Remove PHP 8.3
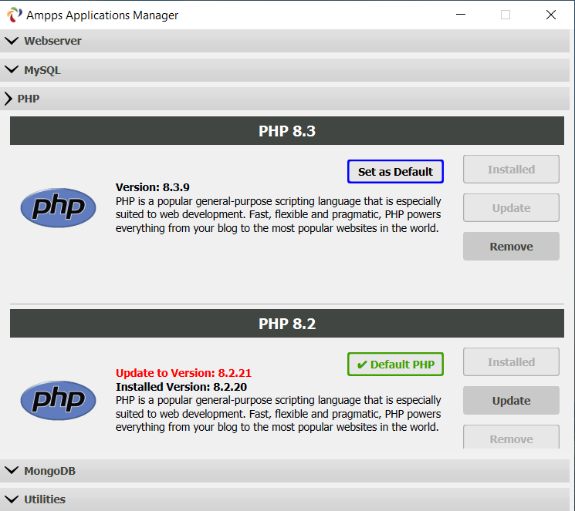 (511, 246)
